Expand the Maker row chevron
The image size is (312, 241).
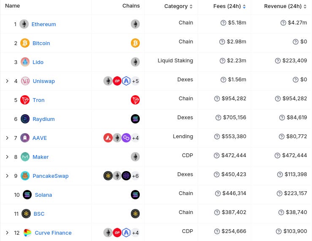tap(7, 157)
